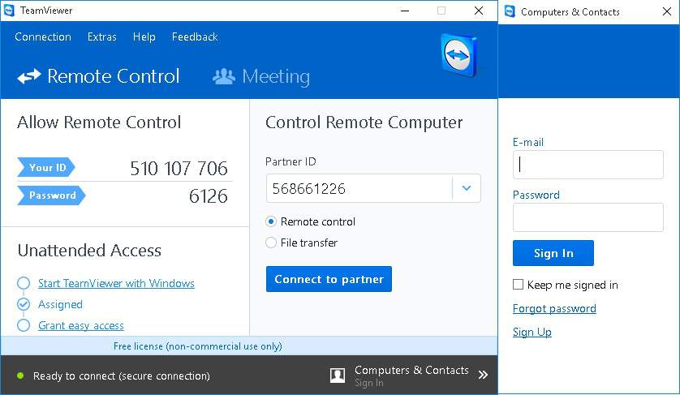This screenshot has height=395, width=680.
Task: Click the blue Password label tag
Action: (x=51, y=195)
